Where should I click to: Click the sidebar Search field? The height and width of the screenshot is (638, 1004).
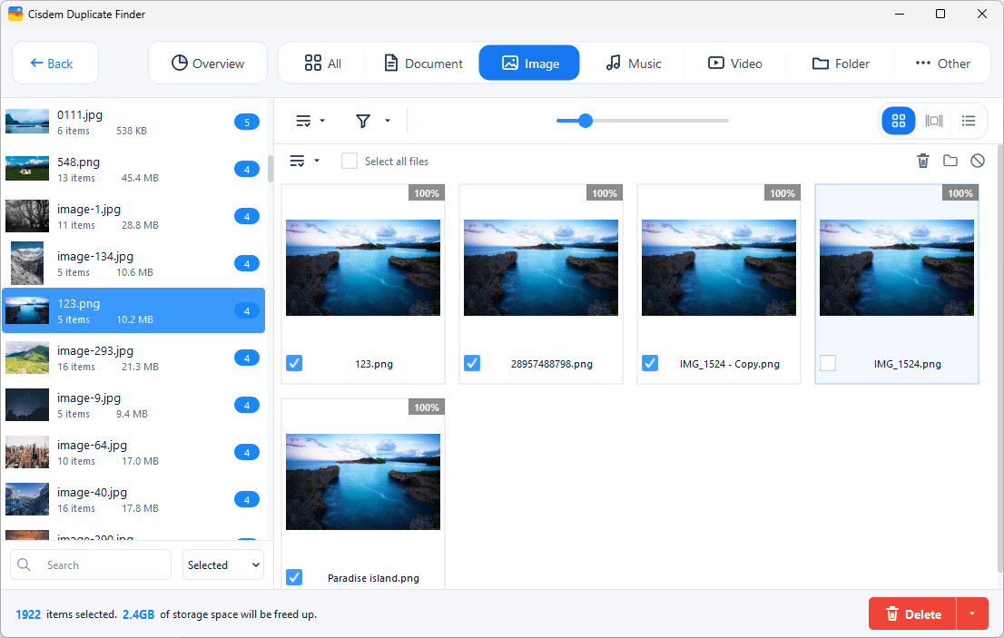[x=91, y=564]
